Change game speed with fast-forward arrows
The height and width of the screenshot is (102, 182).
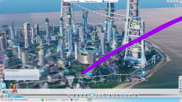pos(12,99)
